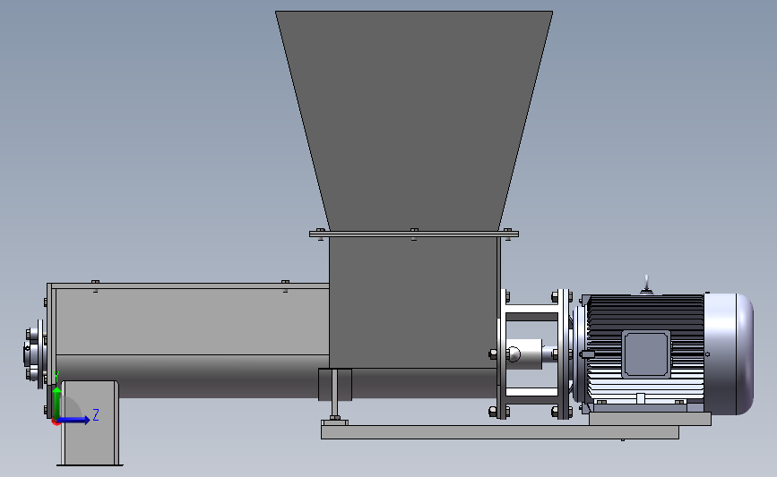This screenshot has width=777, height=477.
Task: Select the large tapered feed hopper
Action: pyautogui.click(x=414, y=119)
